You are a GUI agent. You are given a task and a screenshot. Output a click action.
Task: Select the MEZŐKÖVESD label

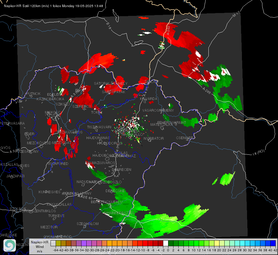(x=39, y=143)
